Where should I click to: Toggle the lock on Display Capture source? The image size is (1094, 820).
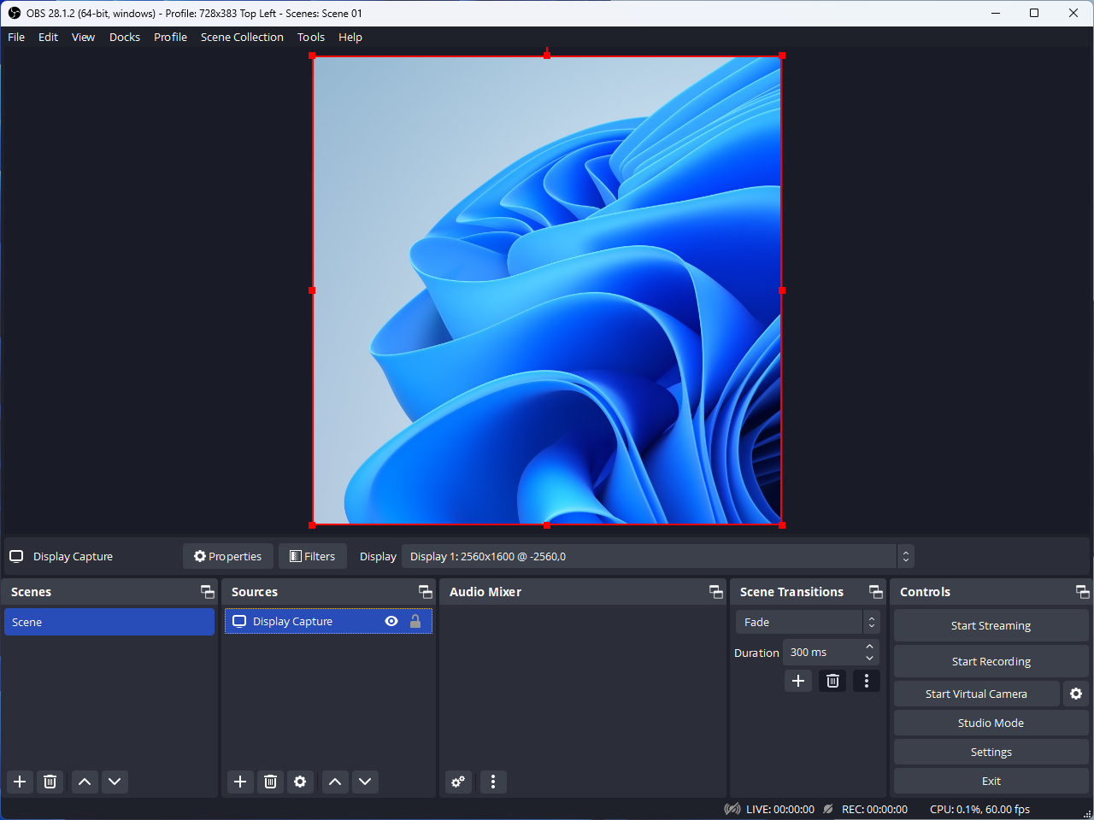pos(415,622)
